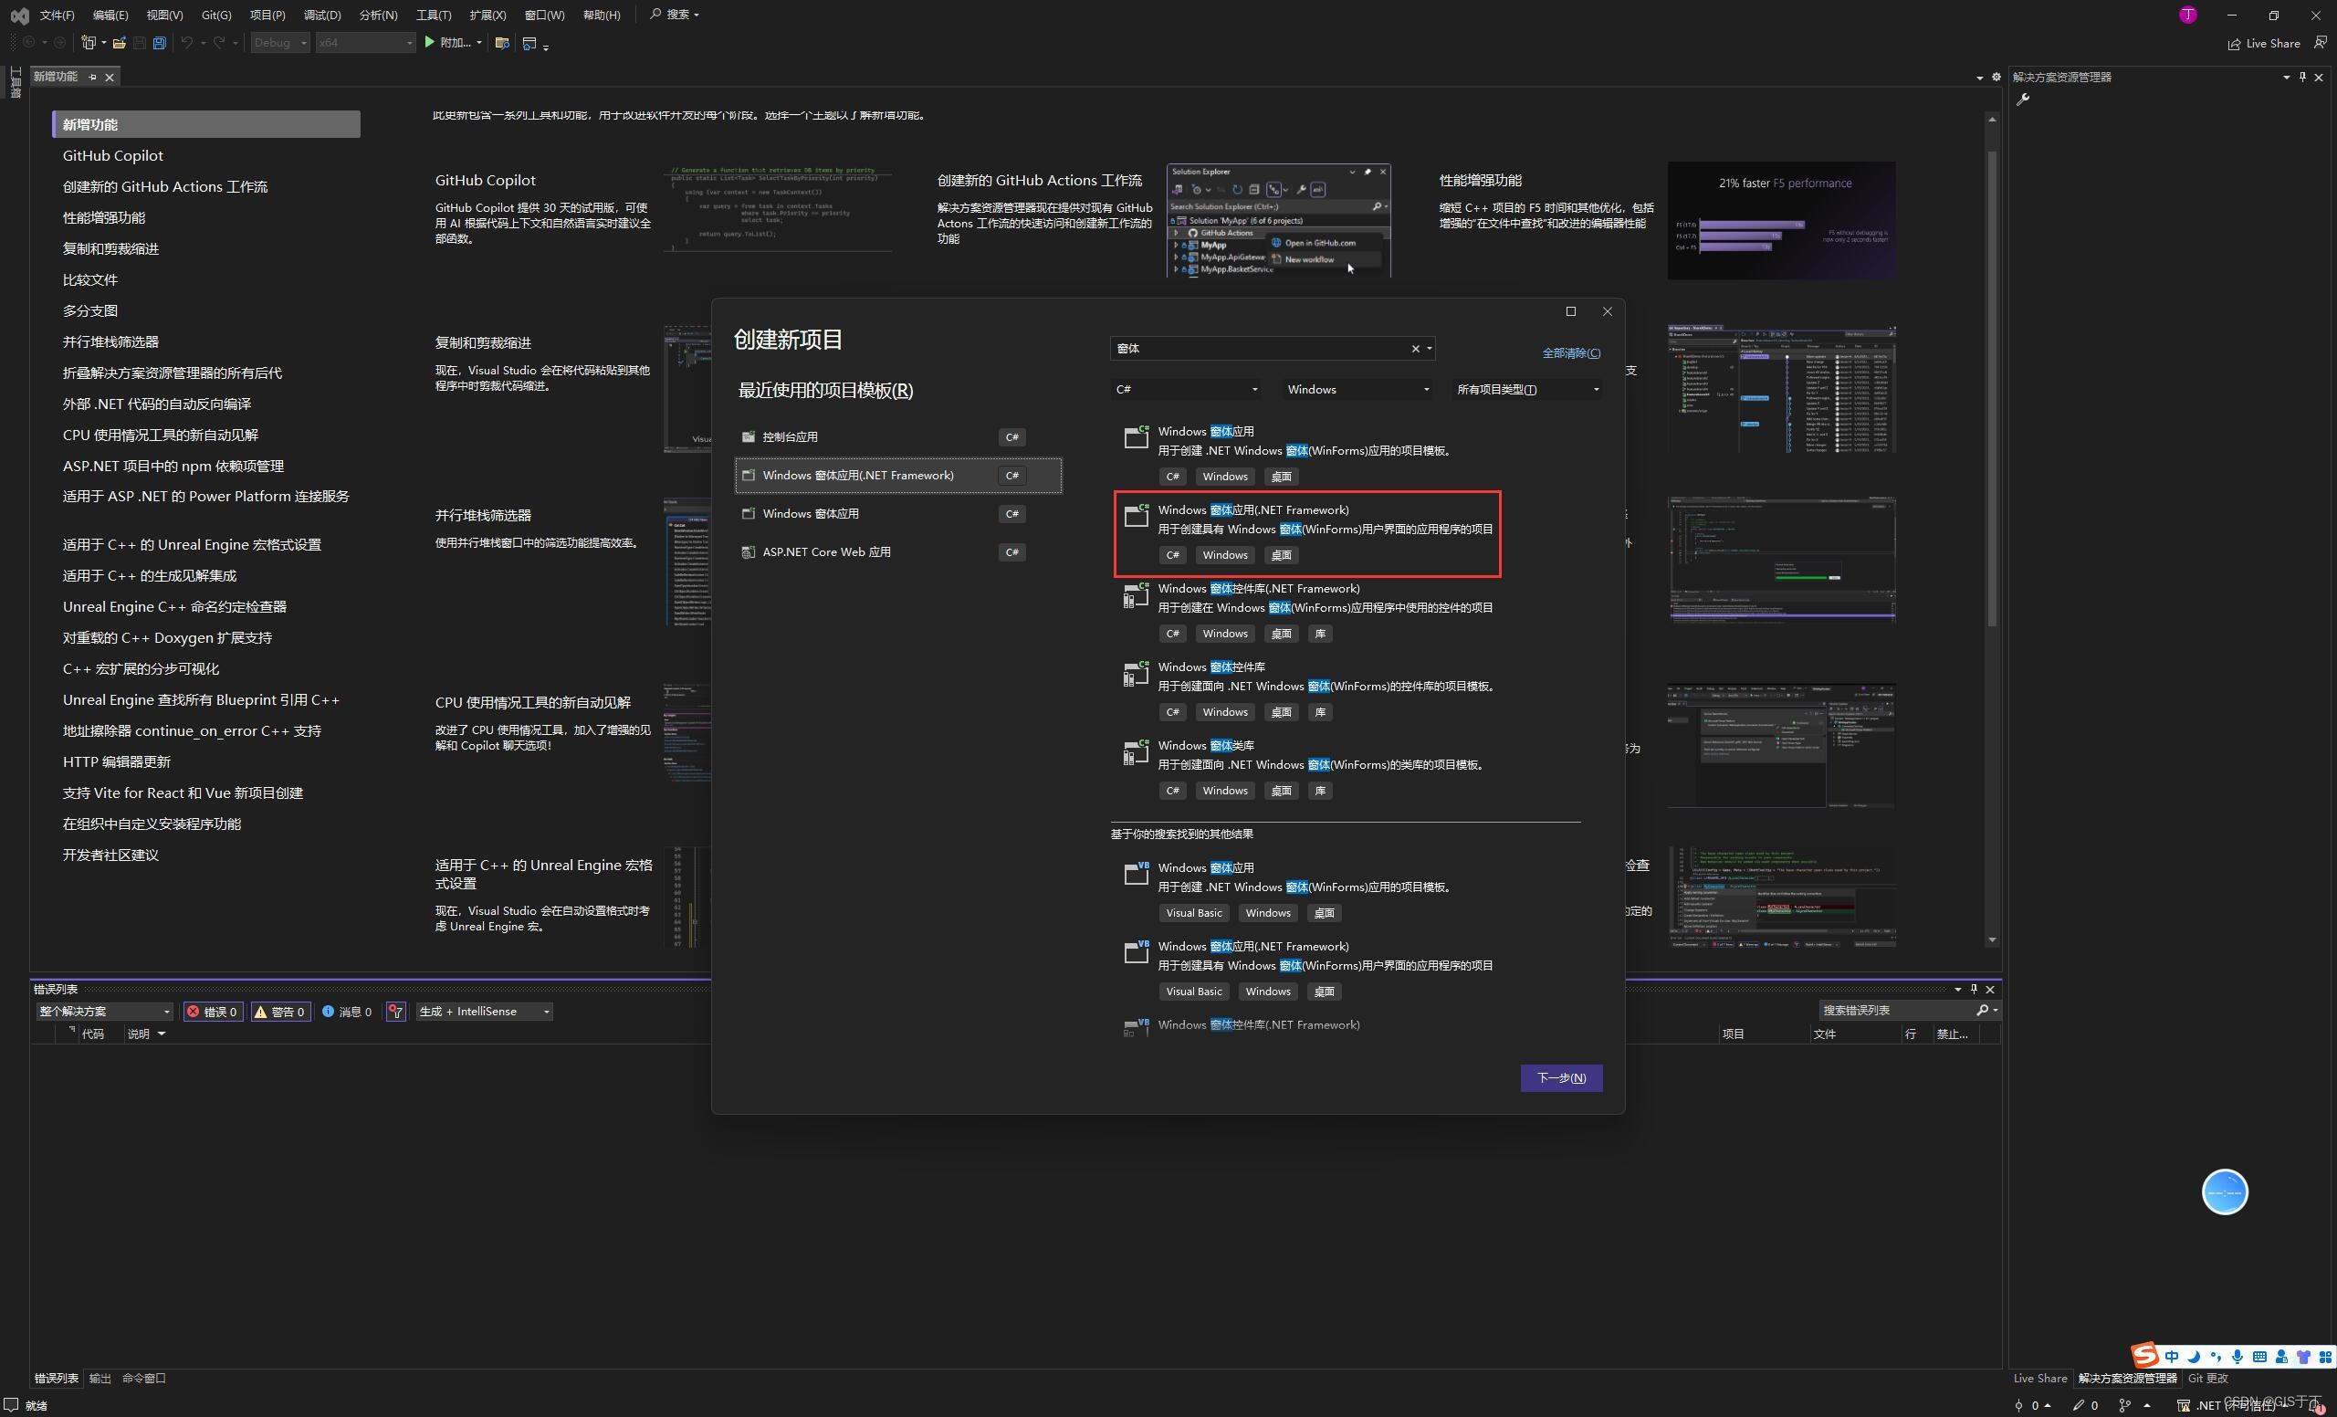The image size is (2337, 1417).
Task: Click the save all icon in toolbar
Action: [x=160, y=43]
